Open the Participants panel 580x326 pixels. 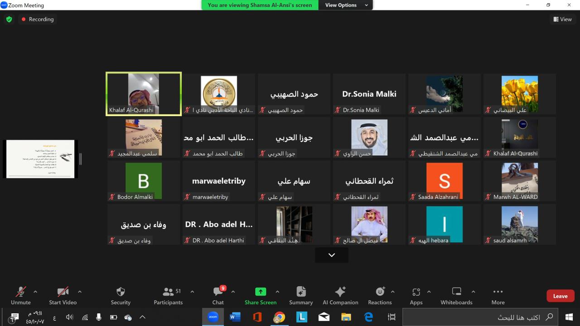168,295
